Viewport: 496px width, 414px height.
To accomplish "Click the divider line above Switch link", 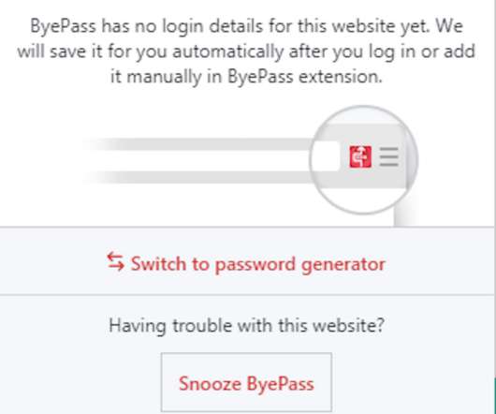I will click(246, 227).
